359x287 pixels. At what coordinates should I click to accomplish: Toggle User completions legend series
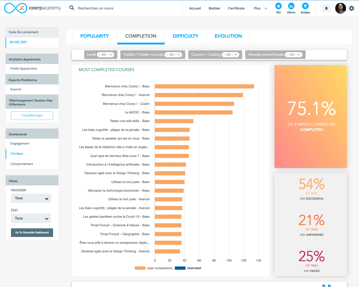tap(154, 268)
